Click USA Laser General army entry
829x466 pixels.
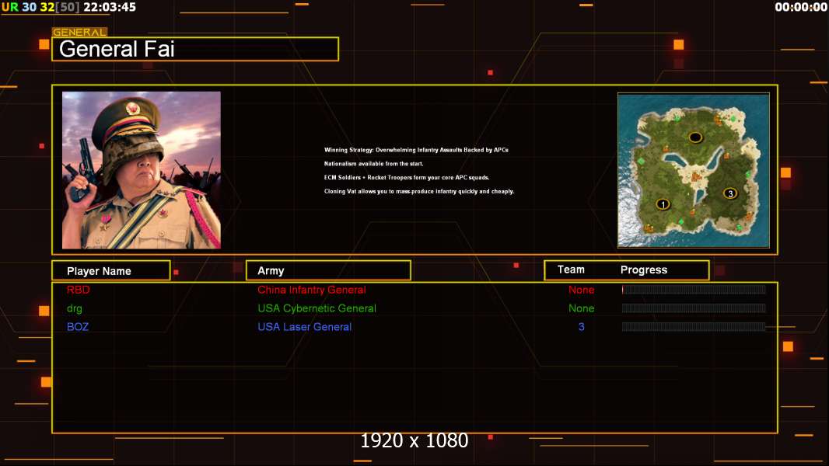coord(305,327)
